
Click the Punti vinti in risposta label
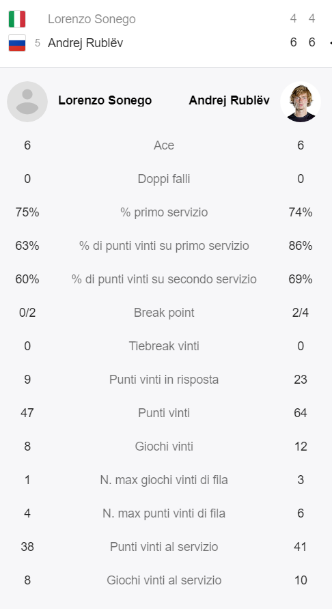(164, 380)
